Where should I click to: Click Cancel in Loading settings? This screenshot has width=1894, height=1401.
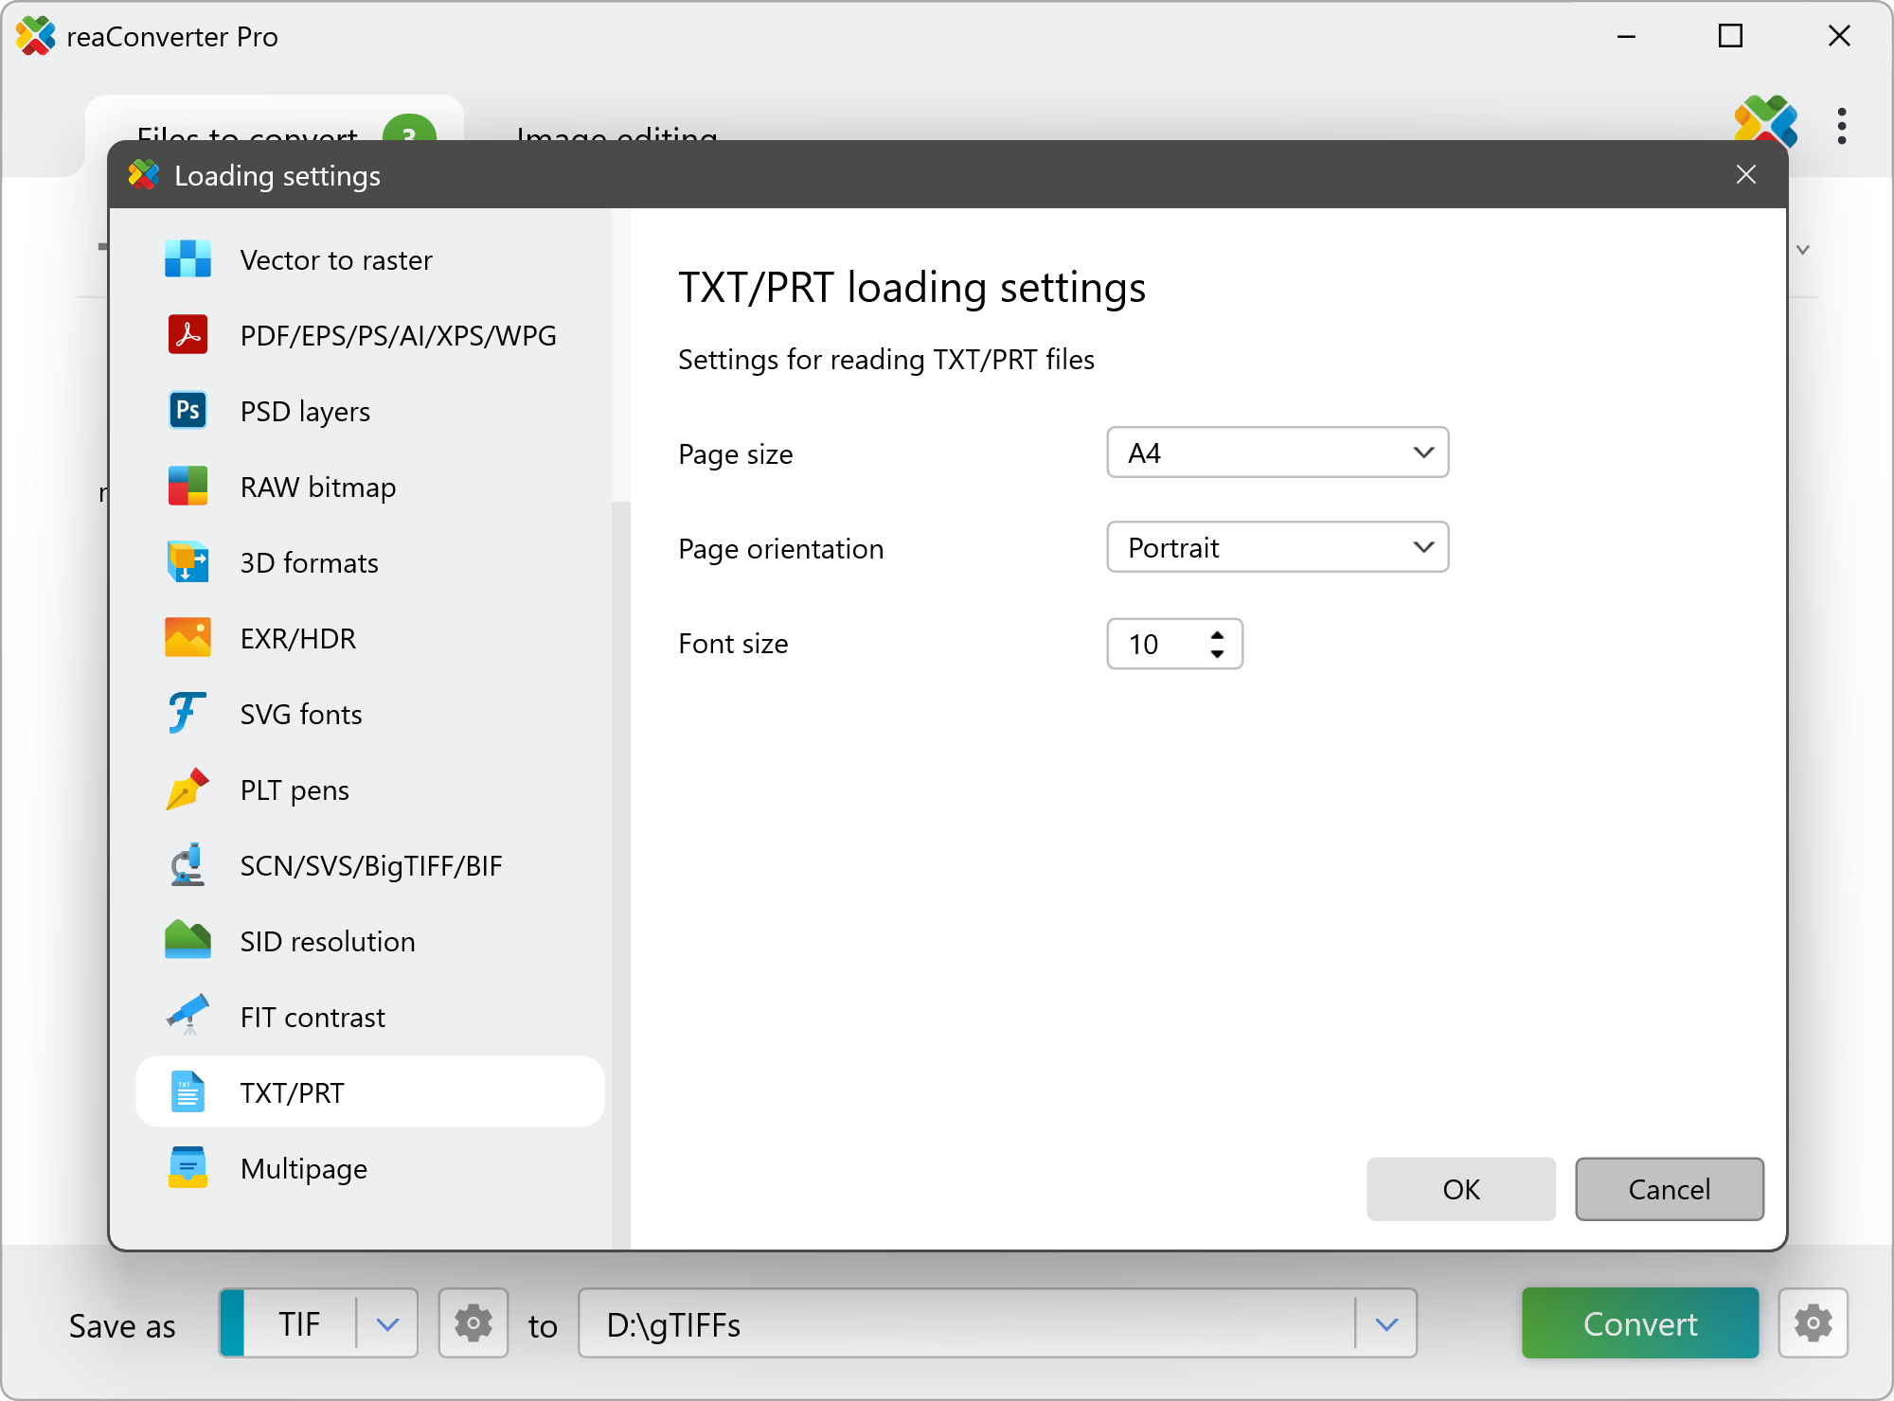[1669, 1190]
